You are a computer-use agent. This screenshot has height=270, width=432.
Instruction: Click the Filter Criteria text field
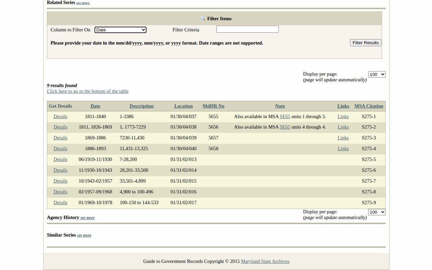[x=247, y=29]
